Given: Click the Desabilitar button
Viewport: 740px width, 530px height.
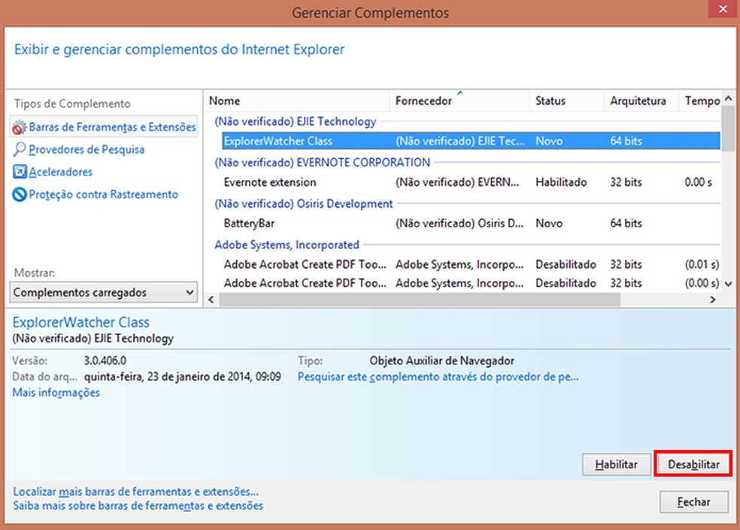Looking at the screenshot, I should [693, 465].
